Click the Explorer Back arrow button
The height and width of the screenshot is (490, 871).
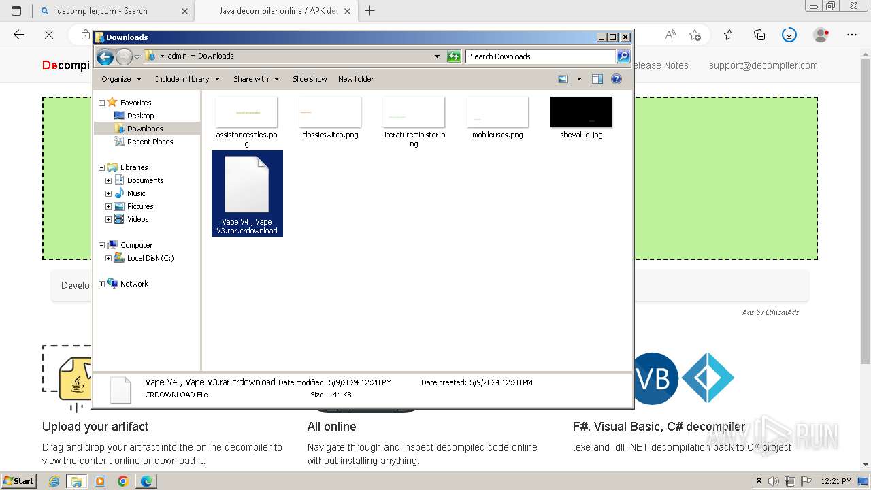coord(105,56)
